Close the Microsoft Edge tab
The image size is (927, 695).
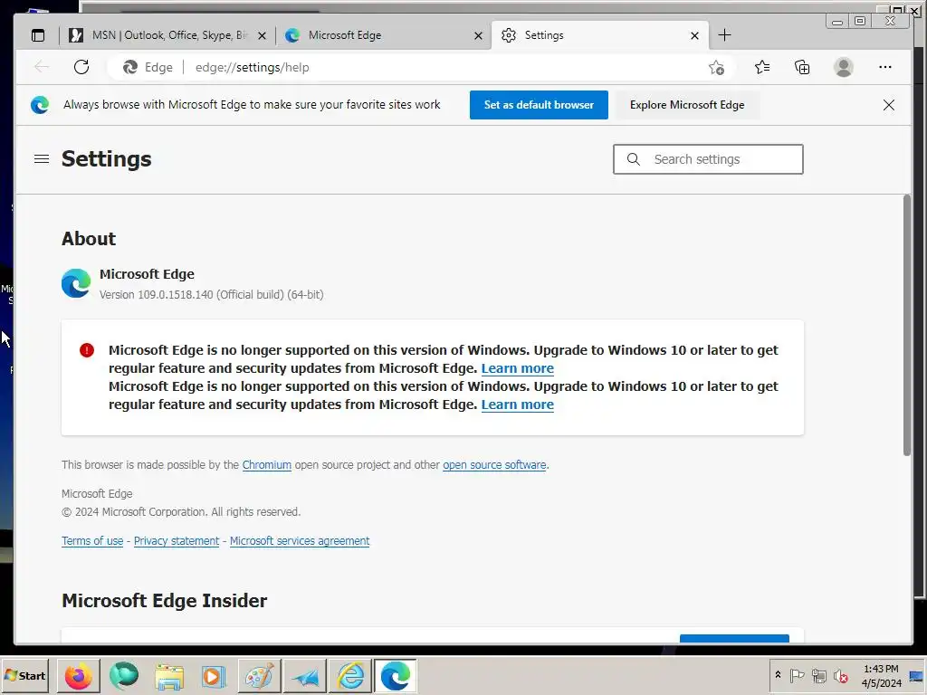tap(478, 36)
